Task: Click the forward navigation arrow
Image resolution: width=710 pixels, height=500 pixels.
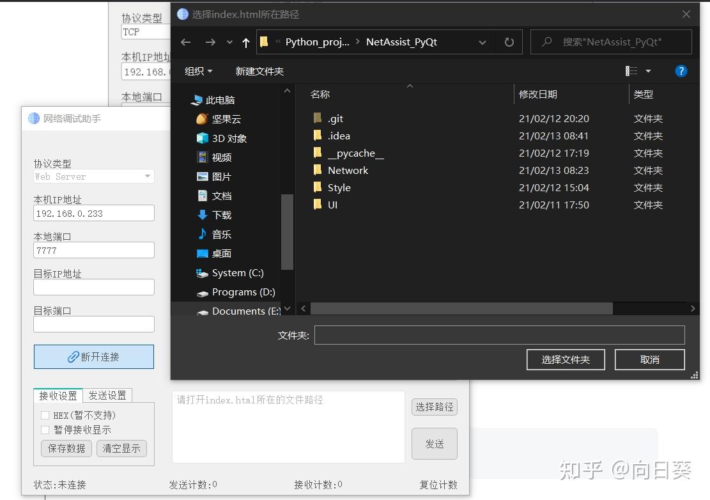Action: 210,42
